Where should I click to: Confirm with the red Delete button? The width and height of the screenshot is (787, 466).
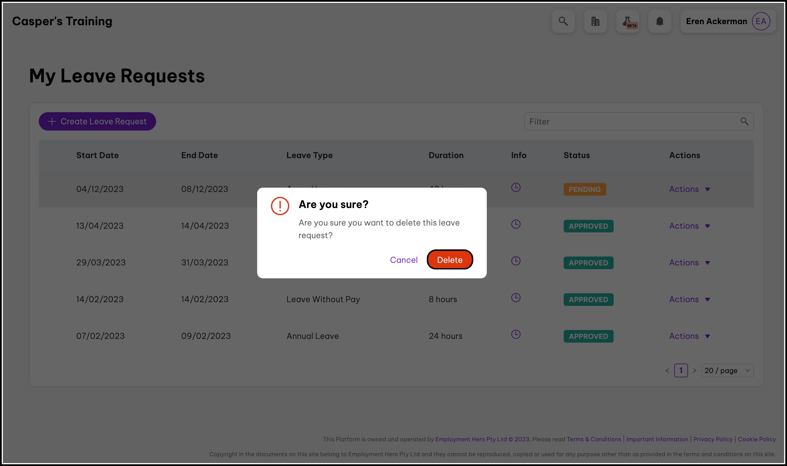point(449,260)
